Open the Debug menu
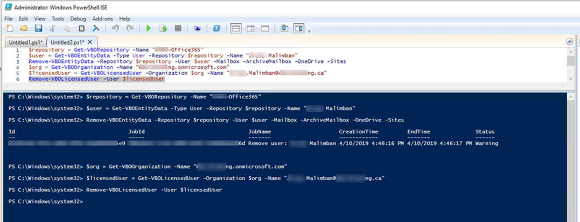Image resolution: width=580 pixels, height=222 pixels. 78,18
